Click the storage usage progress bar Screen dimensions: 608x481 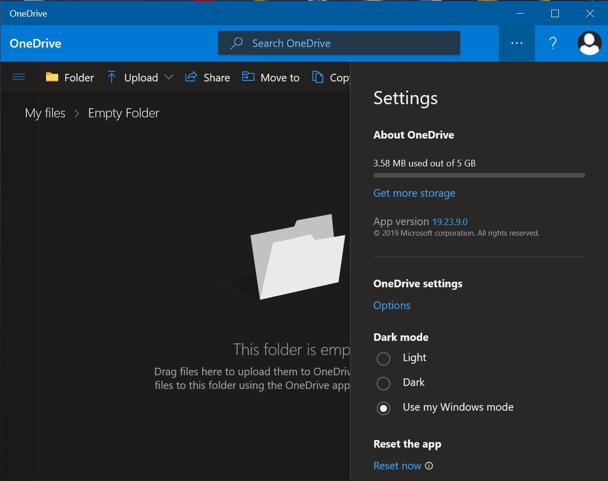pos(479,175)
